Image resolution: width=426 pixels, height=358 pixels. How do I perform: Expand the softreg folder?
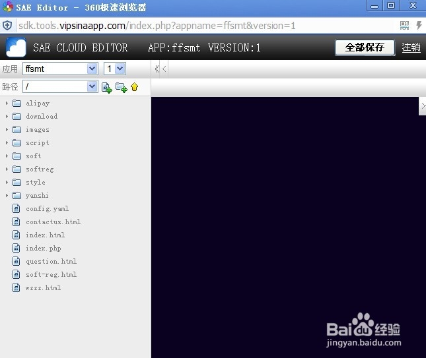click(7, 169)
